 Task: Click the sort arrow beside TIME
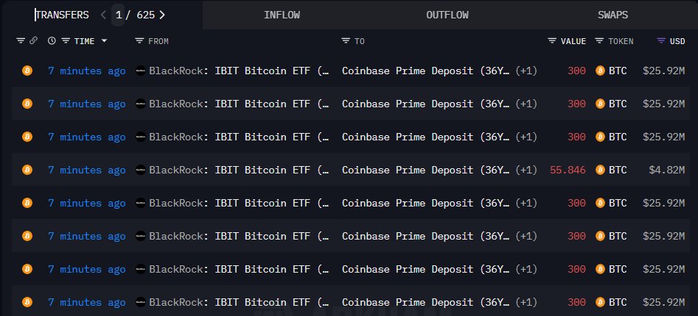(104, 41)
